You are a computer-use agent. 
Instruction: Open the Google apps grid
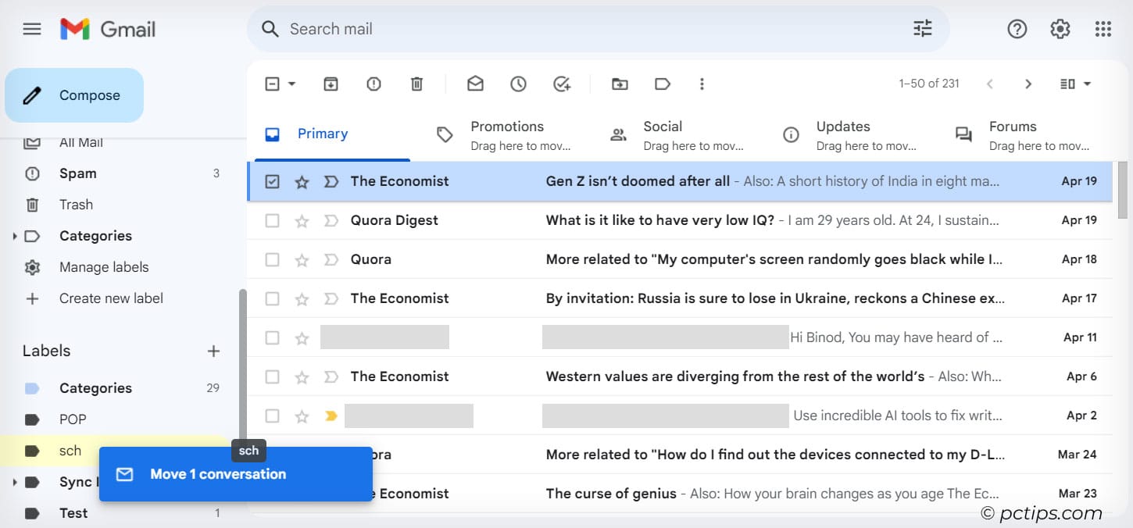[x=1103, y=29]
